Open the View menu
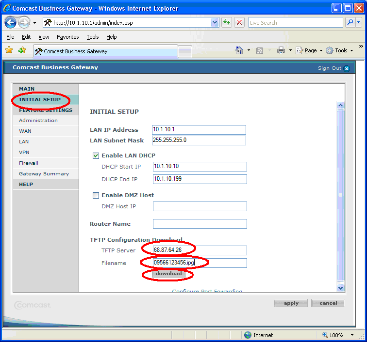The height and width of the screenshot is (342, 367). [44, 37]
